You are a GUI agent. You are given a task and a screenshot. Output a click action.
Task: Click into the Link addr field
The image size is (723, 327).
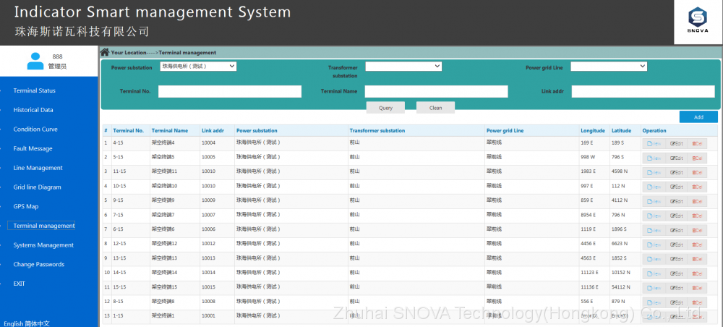(x=643, y=91)
